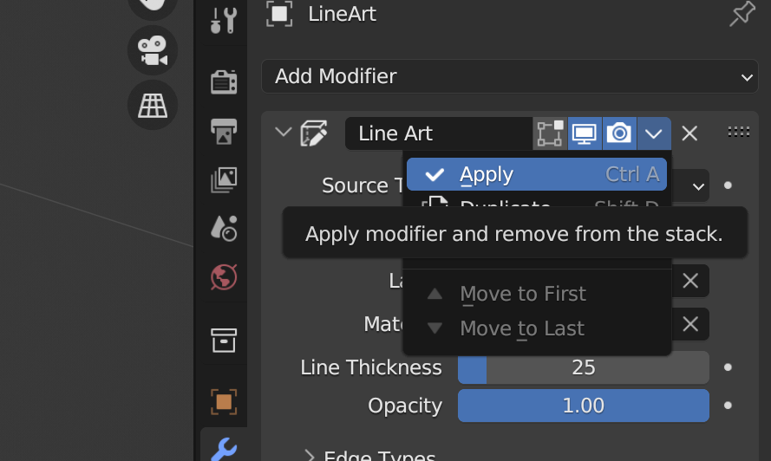771x461 pixels.
Task: Open the Output properties tab
Action: point(224,131)
